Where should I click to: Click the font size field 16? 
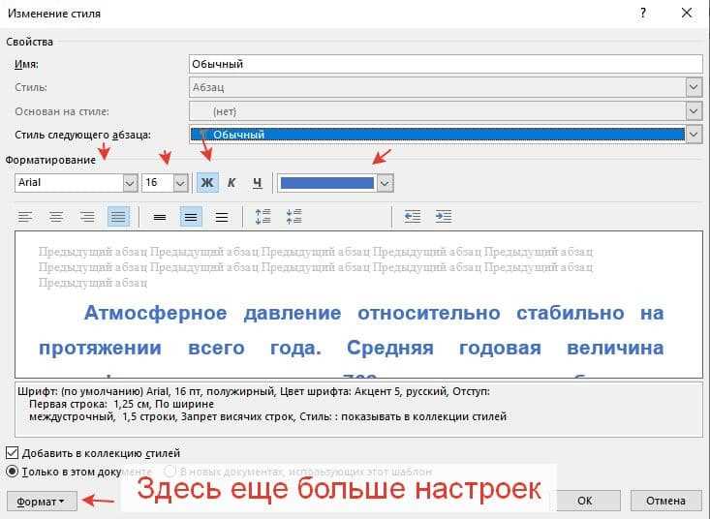pos(157,183)
